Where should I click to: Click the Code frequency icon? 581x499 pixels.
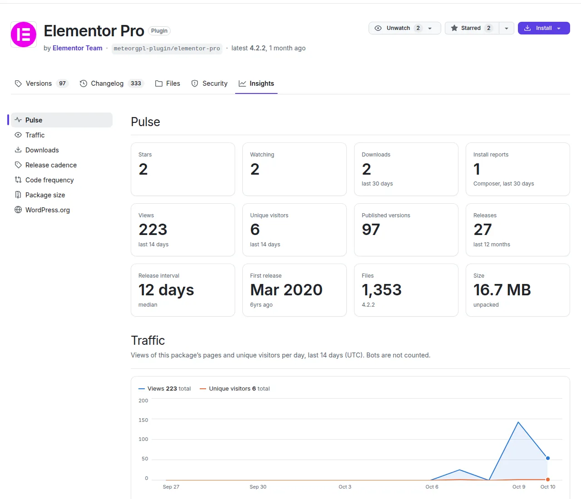pyautogui.click(x=18, y=180)
